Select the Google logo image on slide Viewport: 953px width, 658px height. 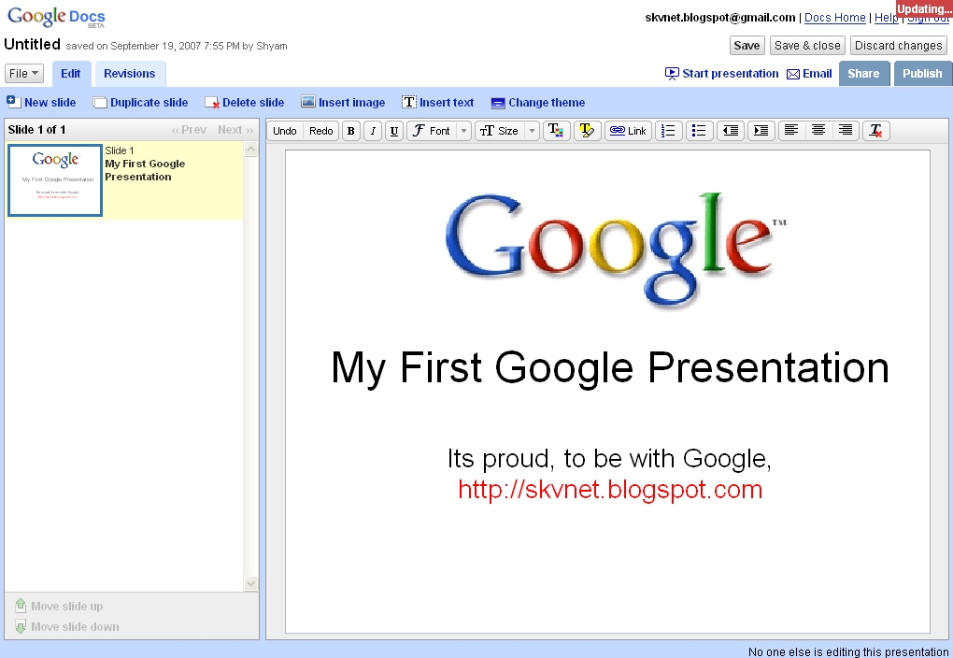tap(616, 250)
